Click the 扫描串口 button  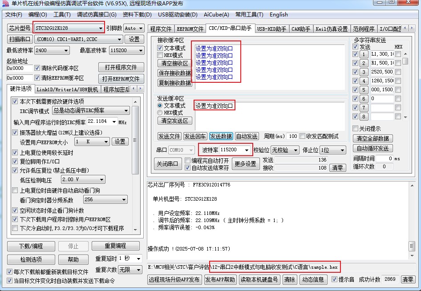point(20,39)
